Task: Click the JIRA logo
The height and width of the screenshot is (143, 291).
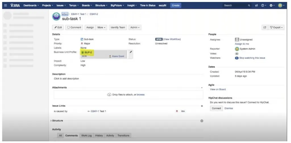Action: coord(15,5)
